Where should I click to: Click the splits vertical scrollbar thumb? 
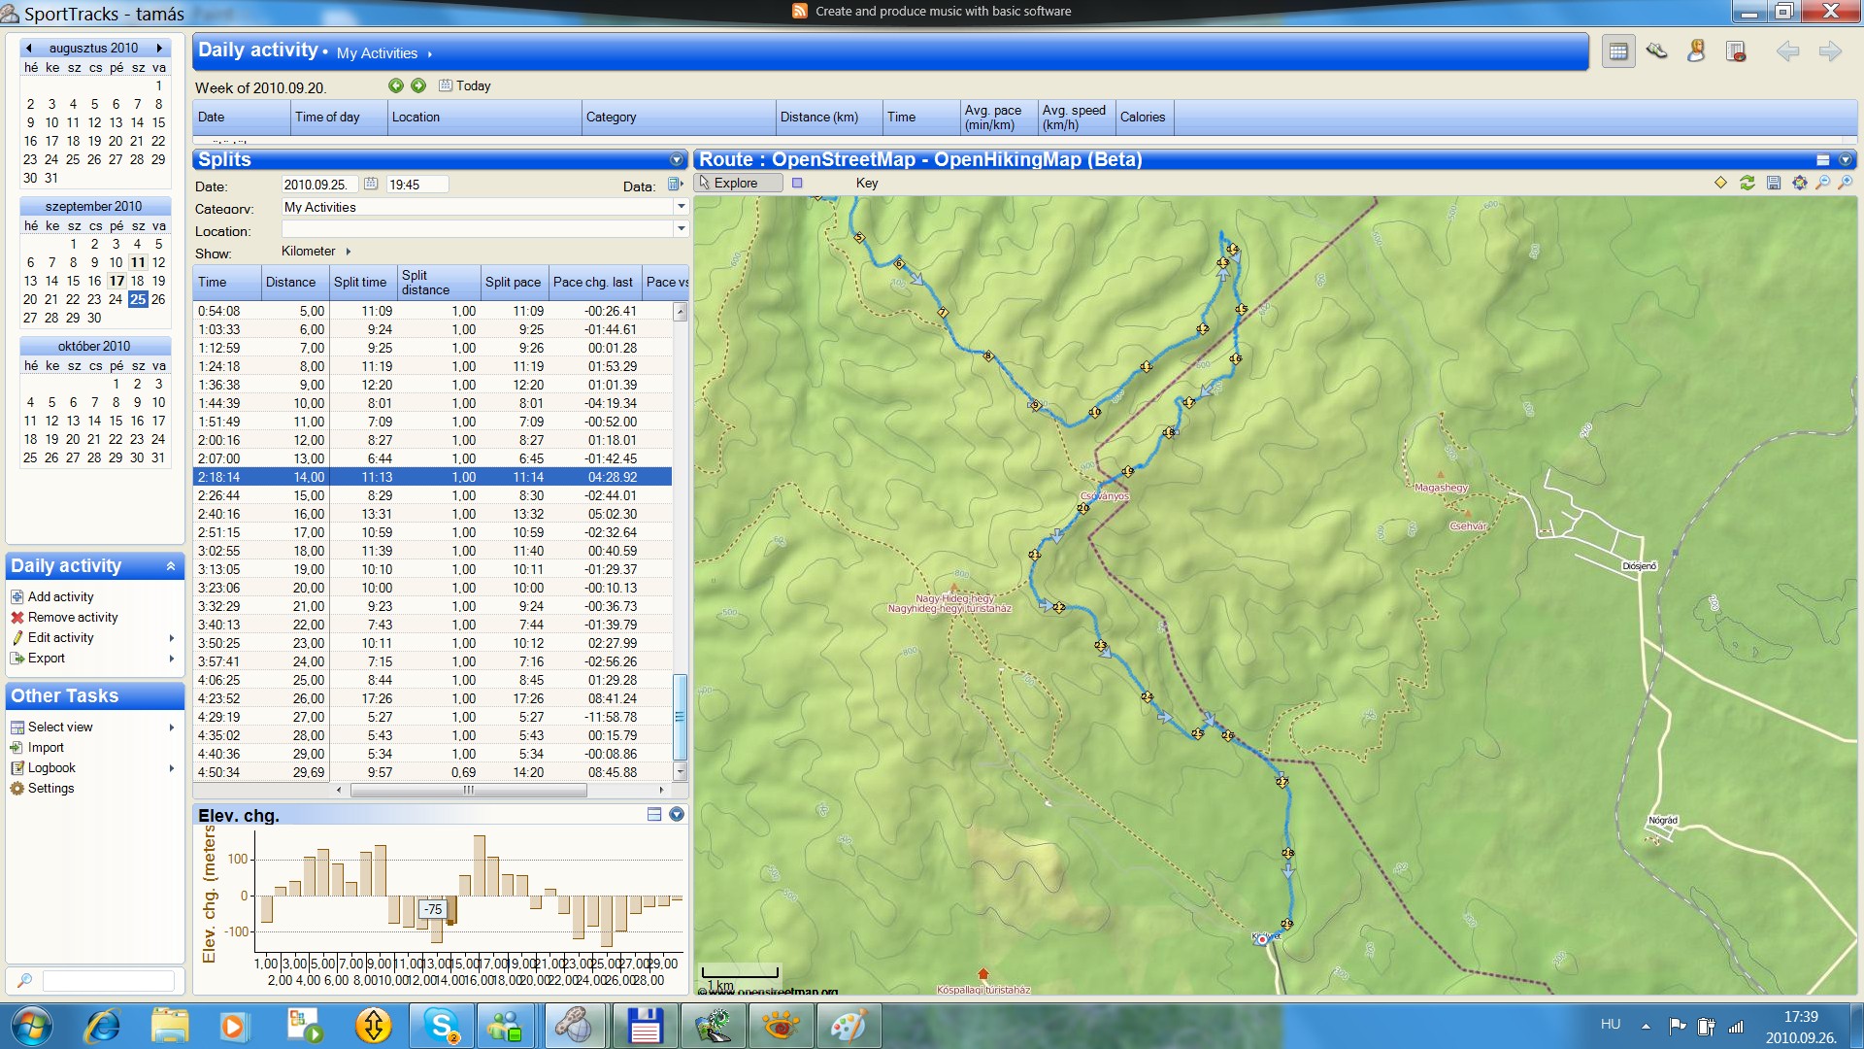point(680,717)
